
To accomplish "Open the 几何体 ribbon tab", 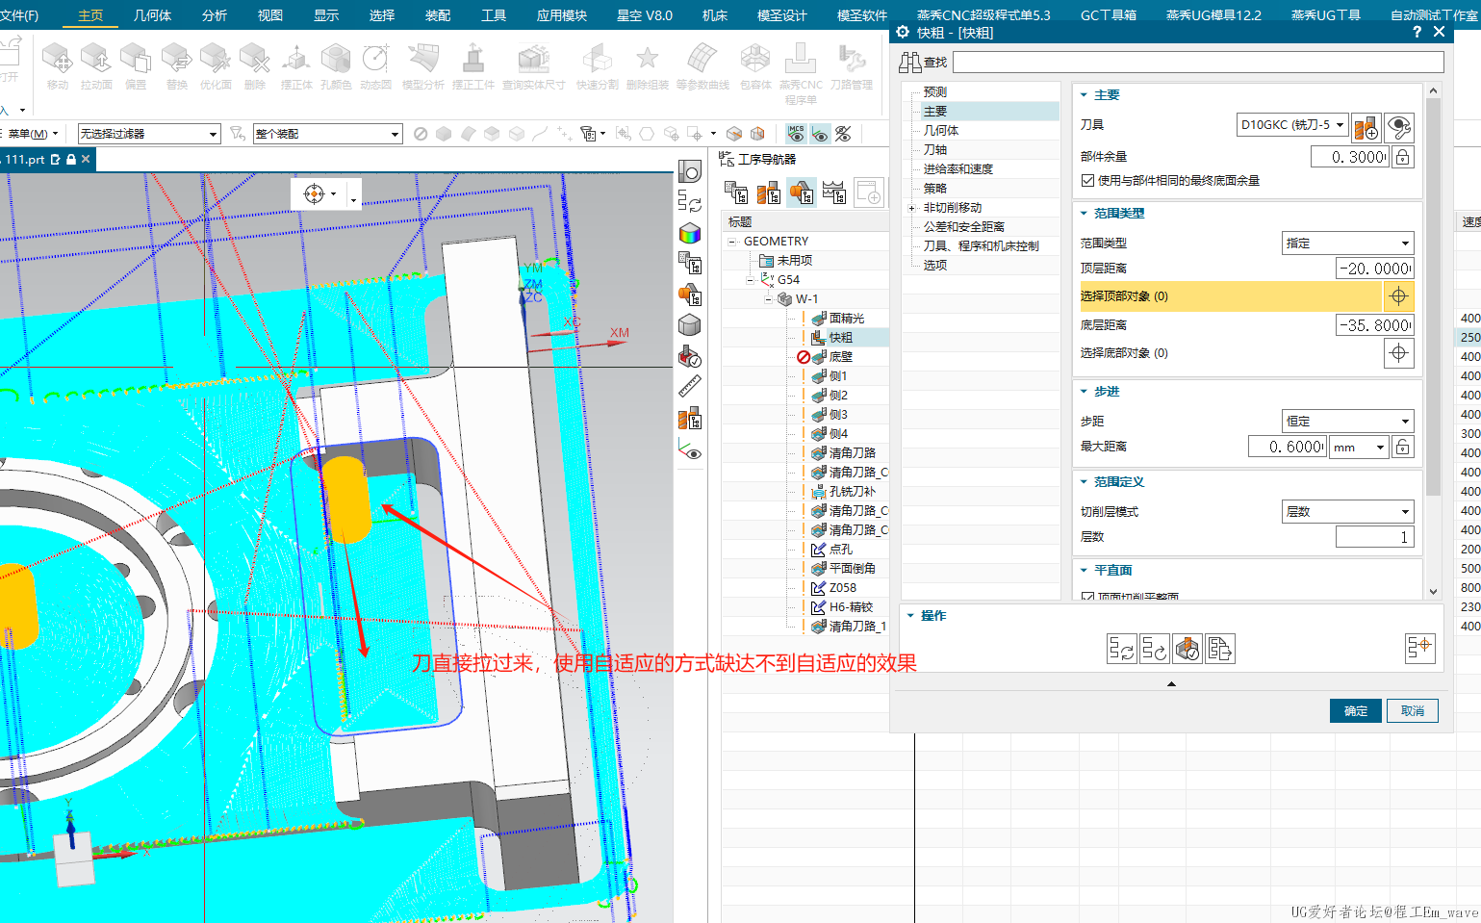I will click(x=152, y=15).
